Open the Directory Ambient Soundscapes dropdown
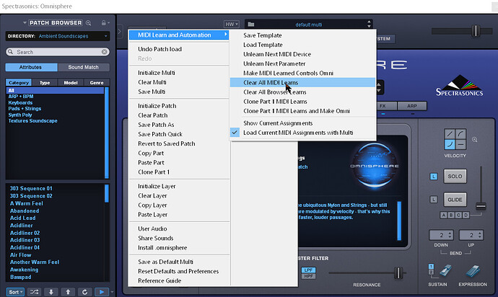498x297 pixels. (58, 36)
